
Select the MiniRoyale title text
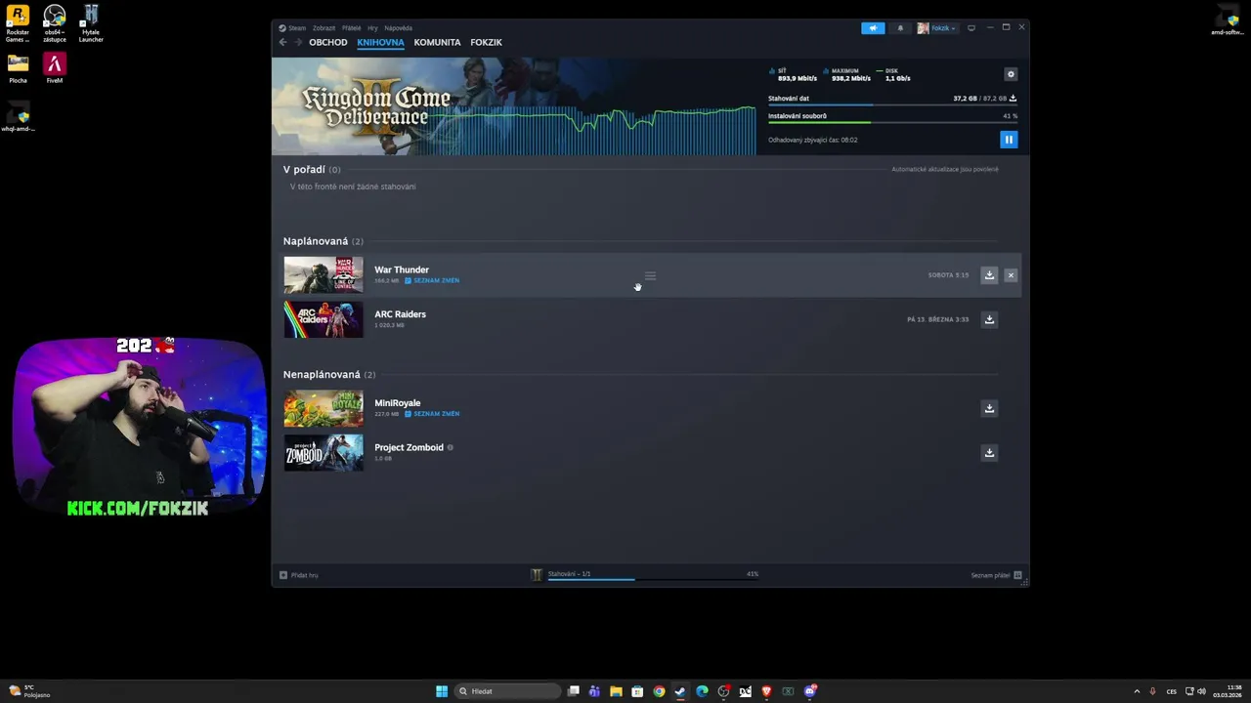pos(398,403)
